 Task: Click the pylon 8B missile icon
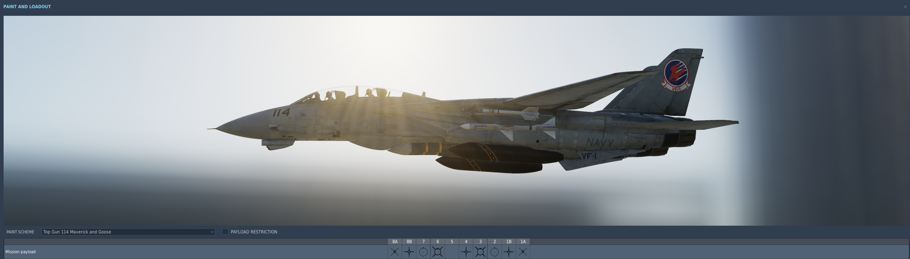click(409, 252)
